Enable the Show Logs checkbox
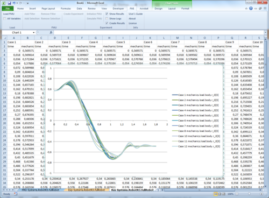The image size is (269, 198). coord(107,18)
